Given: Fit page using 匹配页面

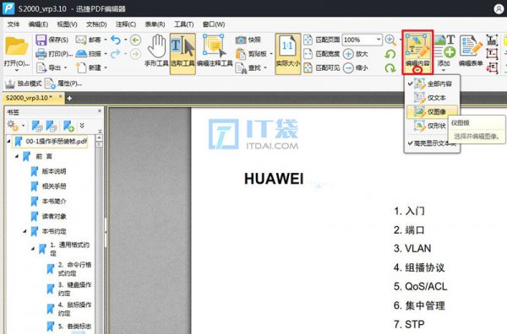Looking at the screenshot, I should point(322,40).
